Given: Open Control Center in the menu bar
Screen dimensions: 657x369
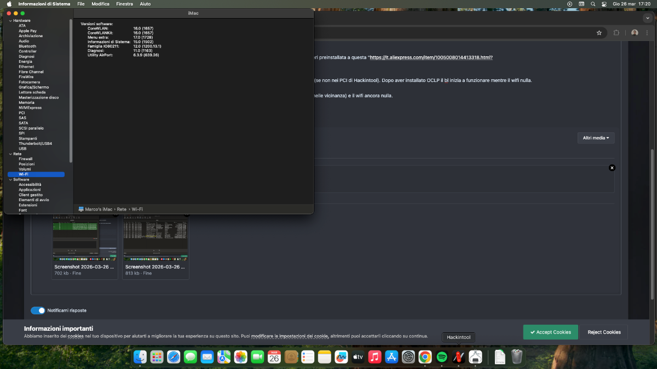Looking at the screenshot, I should tap(604, 4).
